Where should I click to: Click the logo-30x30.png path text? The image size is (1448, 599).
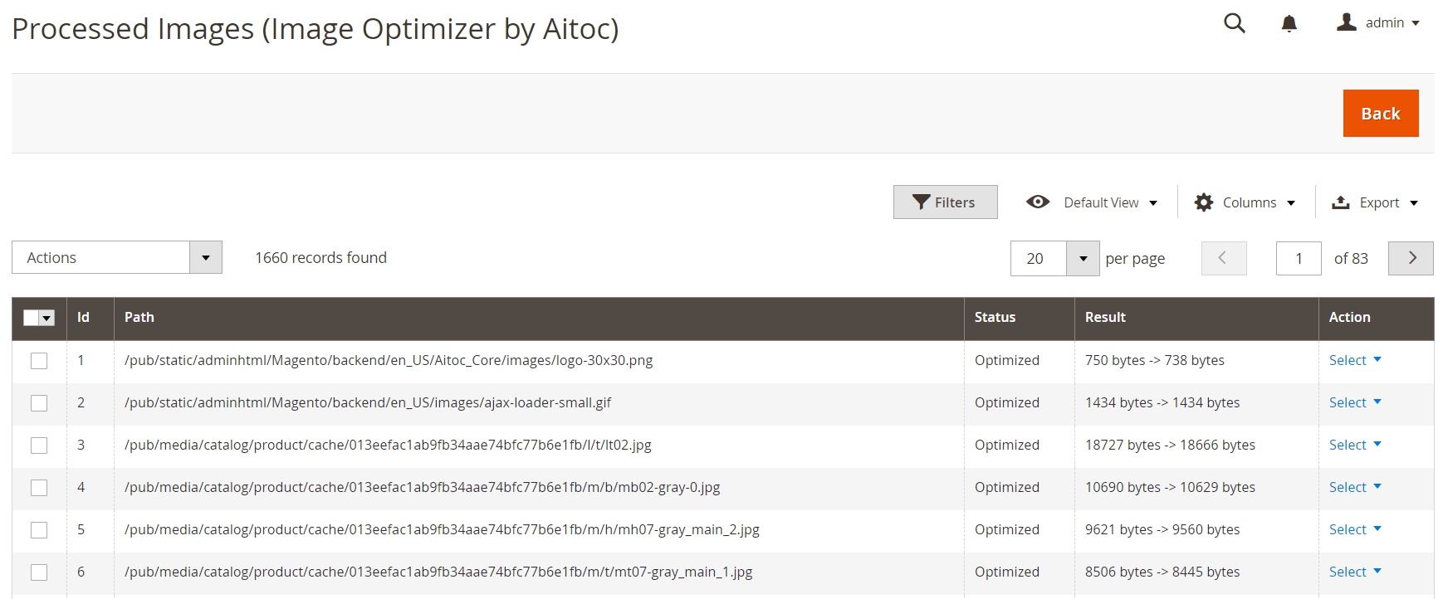389,360
